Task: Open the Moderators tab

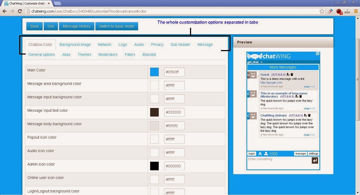Action: (108, 55)
